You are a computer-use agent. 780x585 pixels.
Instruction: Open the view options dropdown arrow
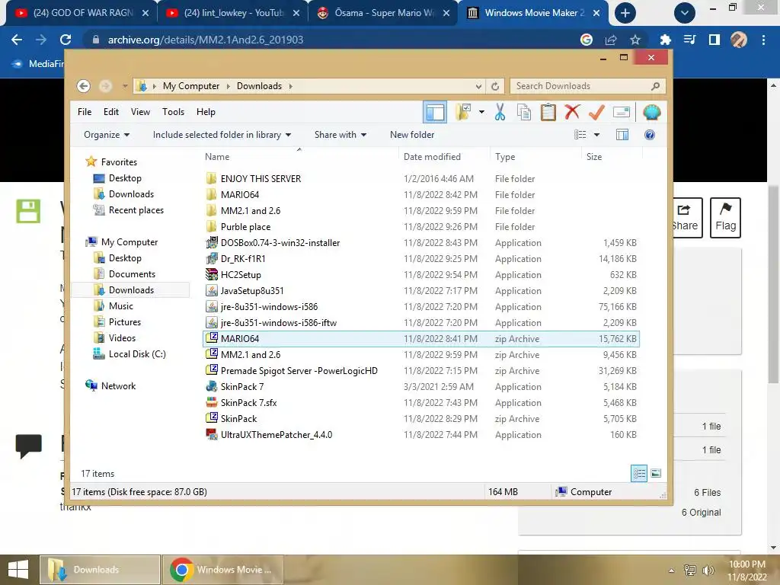(x=597, y=135)
